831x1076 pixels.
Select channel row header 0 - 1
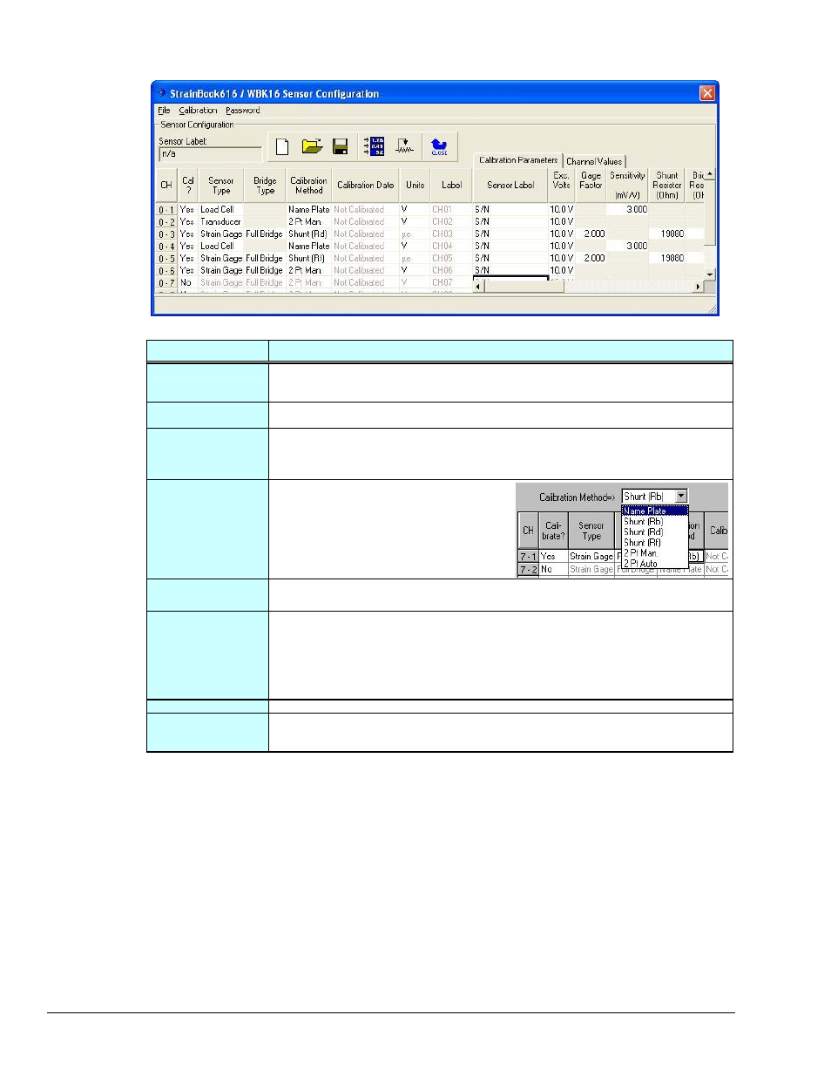(x=166, y=210)
